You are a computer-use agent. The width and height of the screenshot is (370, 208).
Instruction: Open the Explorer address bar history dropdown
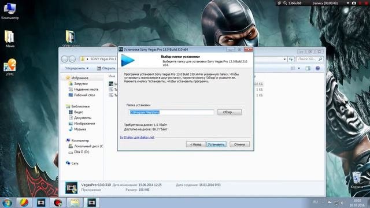point(284,59)
